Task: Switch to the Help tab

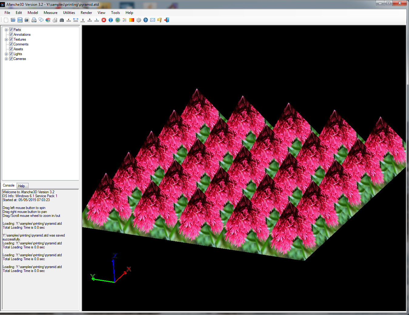Action: [x=22, y=186]
